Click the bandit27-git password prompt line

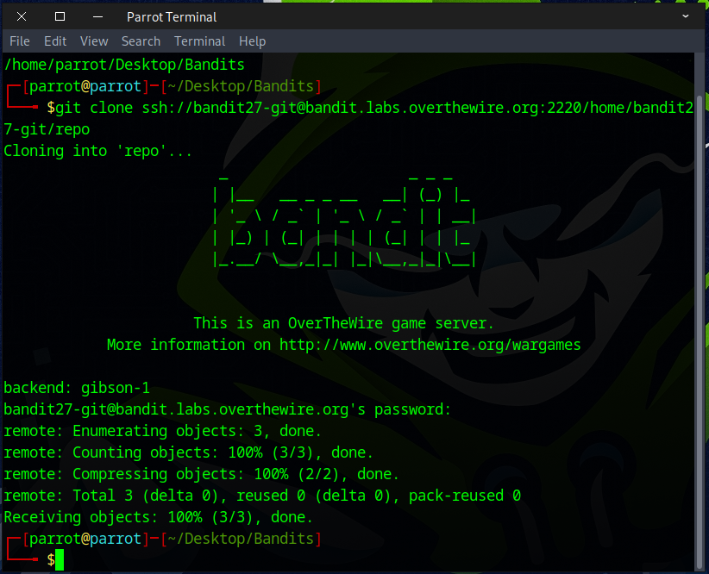(227, 409)
